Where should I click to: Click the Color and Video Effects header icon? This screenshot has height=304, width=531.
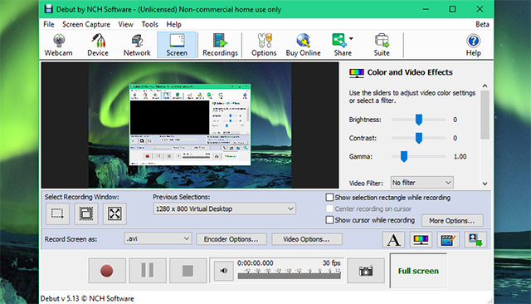coord(357,72)
